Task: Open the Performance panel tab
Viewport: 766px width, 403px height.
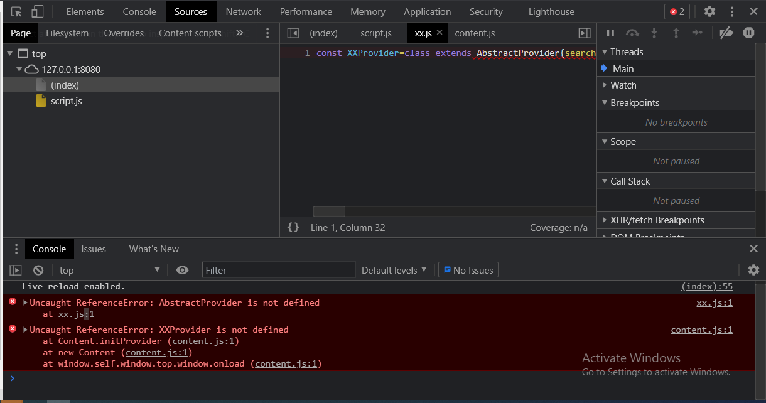Action: click(x=306, y=11)
